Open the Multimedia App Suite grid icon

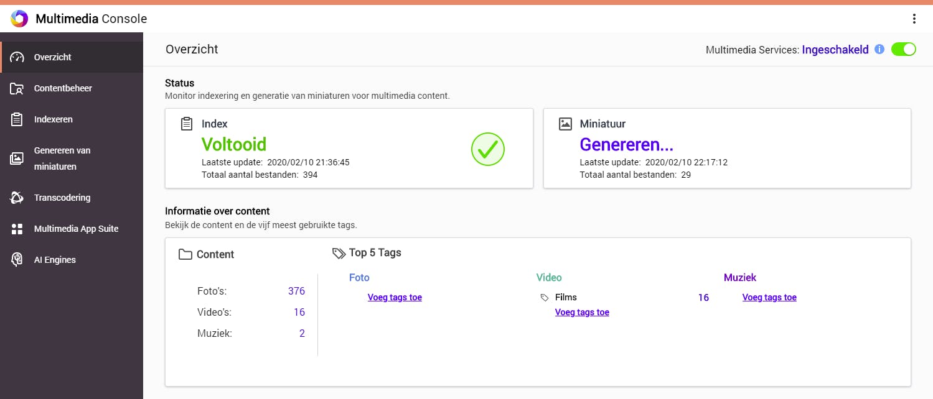(17, 229)
